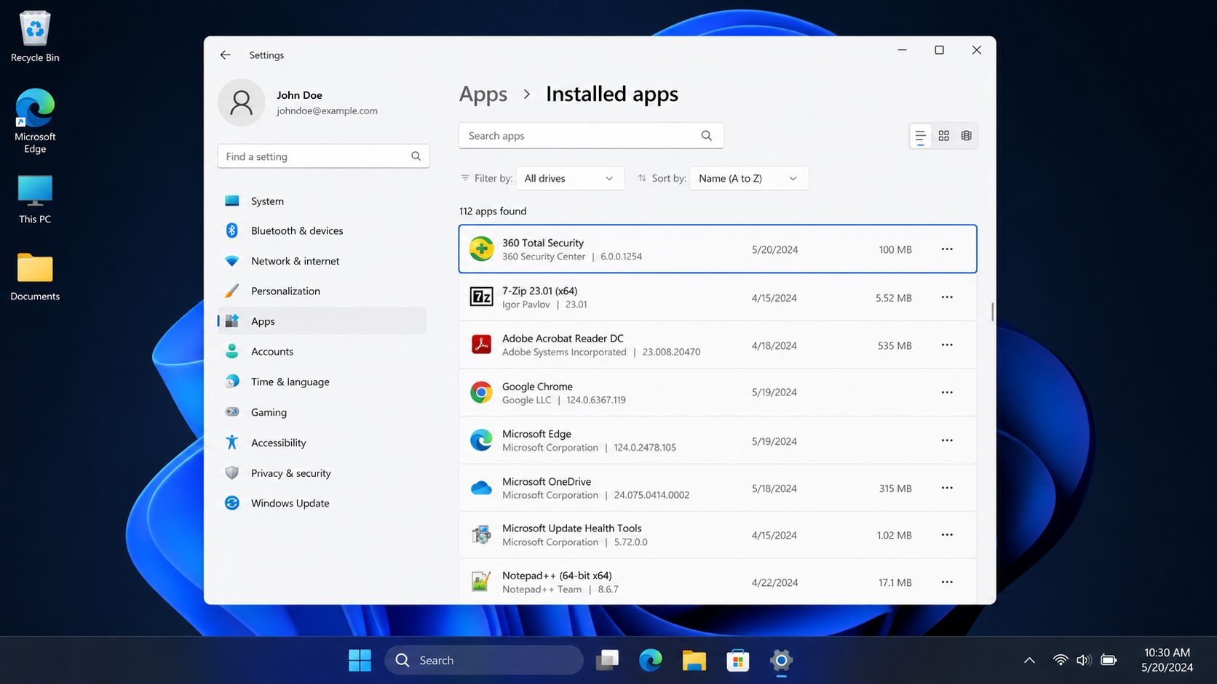This screenshot has height=684, width=1217.
Task: Open the Filter by All drives dropdown
Action: point(569,179)
